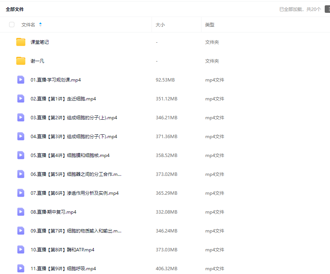This screenshot has width=330, height=274.
Task: Toggle the sort arrow beside 文件名
Action: point(40,25)
